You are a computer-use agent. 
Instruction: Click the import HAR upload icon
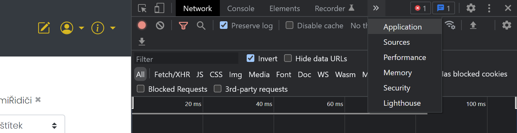[473, 25]
